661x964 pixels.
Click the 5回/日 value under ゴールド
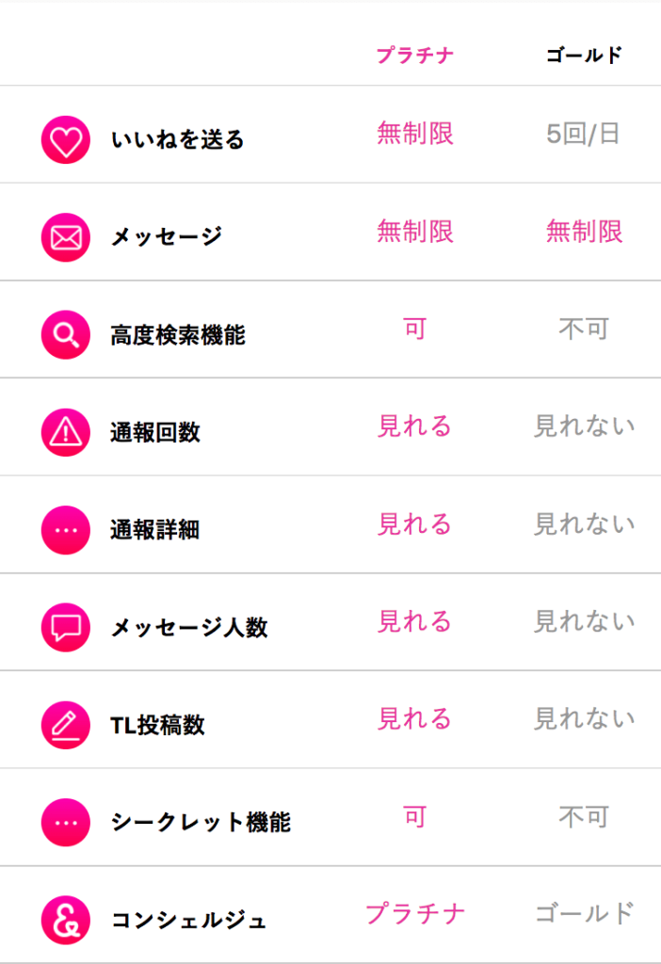click(583, 134)
